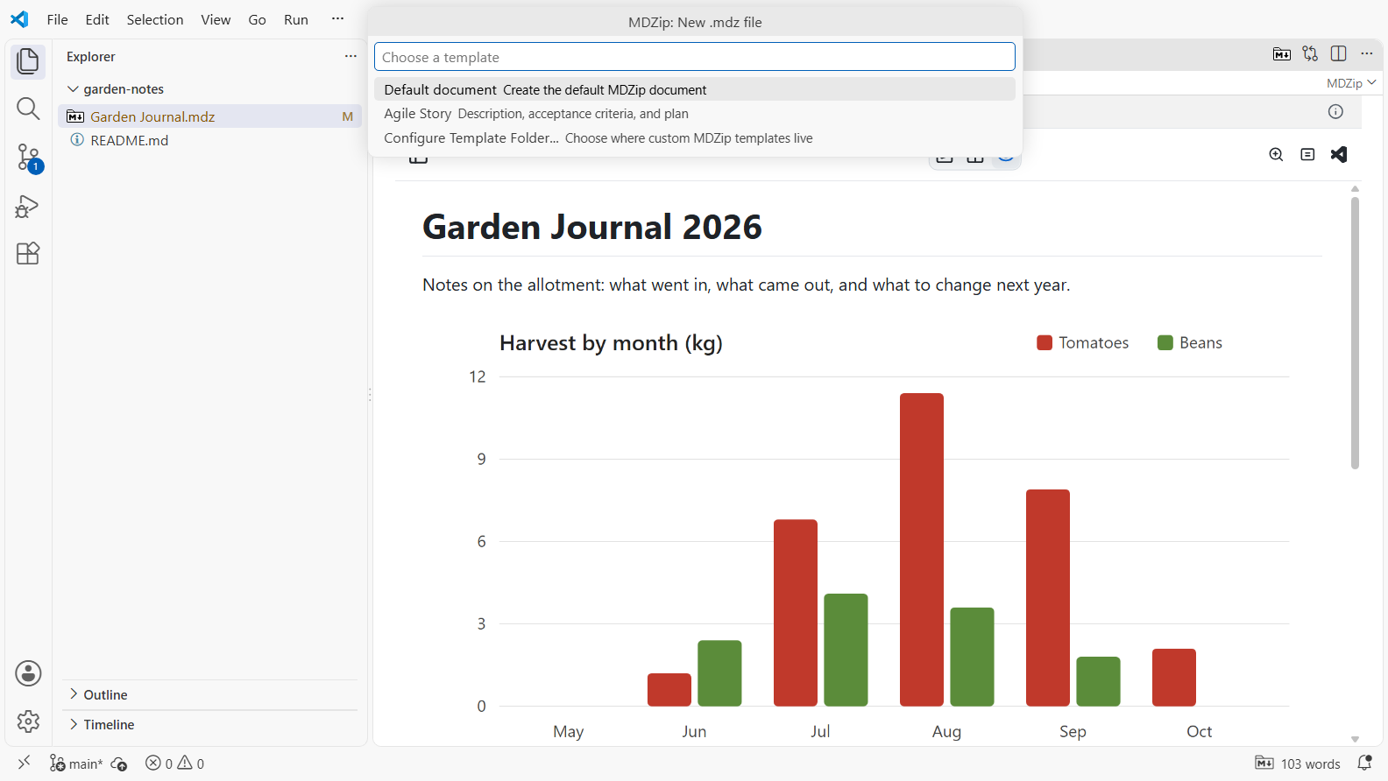Open the Edit menu
This screenshot has height=781, width=1388.
tap(97, 19)
